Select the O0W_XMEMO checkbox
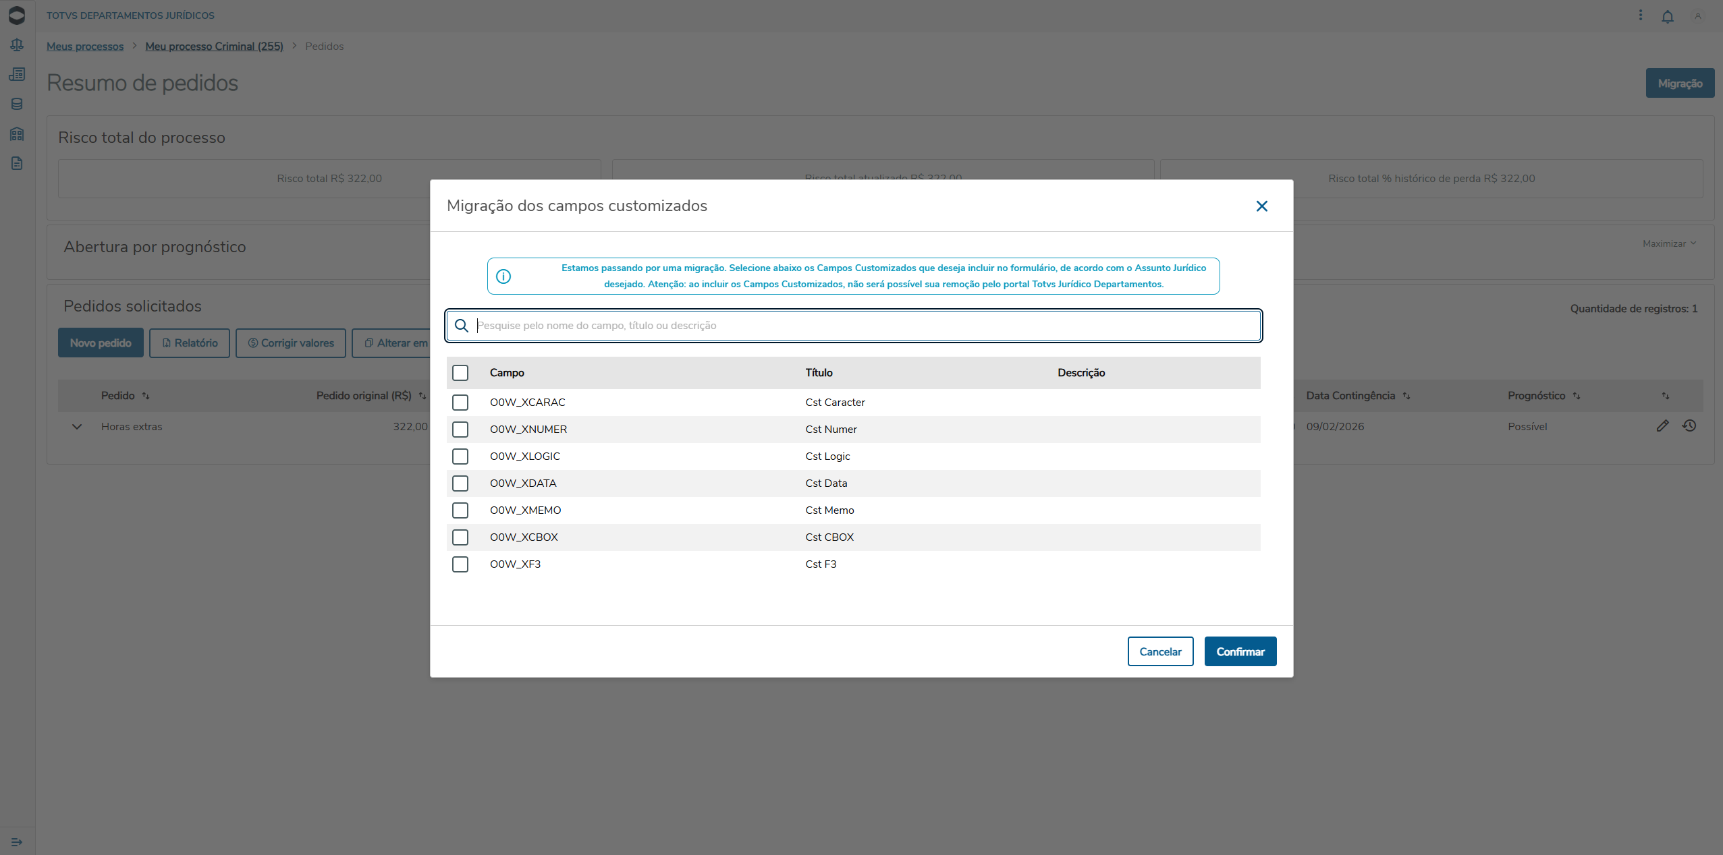1723x855 pixels. (x=460, y=510)
